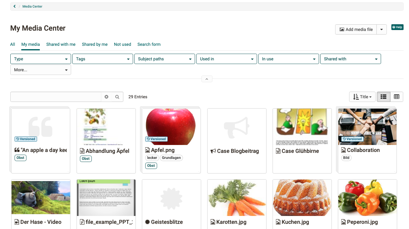409x229 pixels.
Task: Open the Kuchen.jpg thumbnail
Action: click(302, 198)
